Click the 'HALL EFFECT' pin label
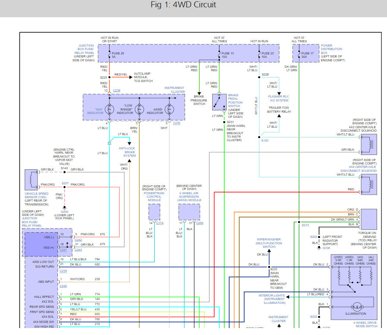The height and width of the screenshot is (335, 387). click(44, 297)
